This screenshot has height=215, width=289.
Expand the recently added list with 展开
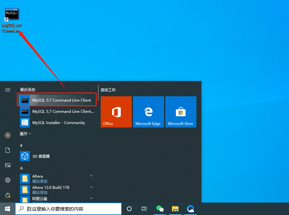[25, 134]
